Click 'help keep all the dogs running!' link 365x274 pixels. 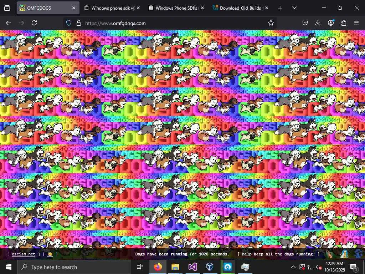pyautogui.click(x=278, y=254)
